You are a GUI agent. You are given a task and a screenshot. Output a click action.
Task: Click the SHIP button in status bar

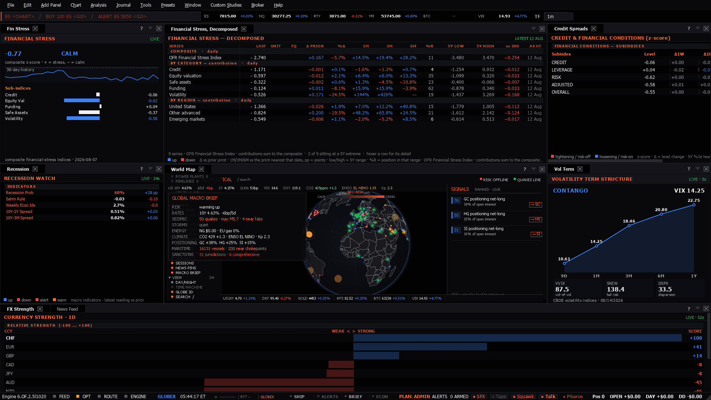(297, 396)
